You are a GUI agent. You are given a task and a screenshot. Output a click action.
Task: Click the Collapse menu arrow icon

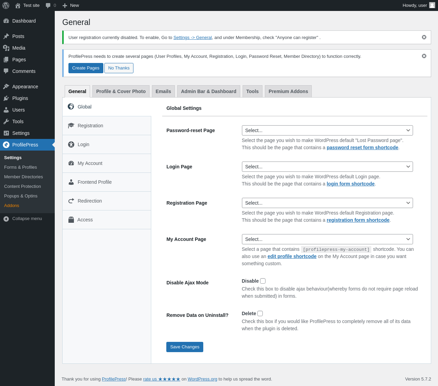pos(6,219)
